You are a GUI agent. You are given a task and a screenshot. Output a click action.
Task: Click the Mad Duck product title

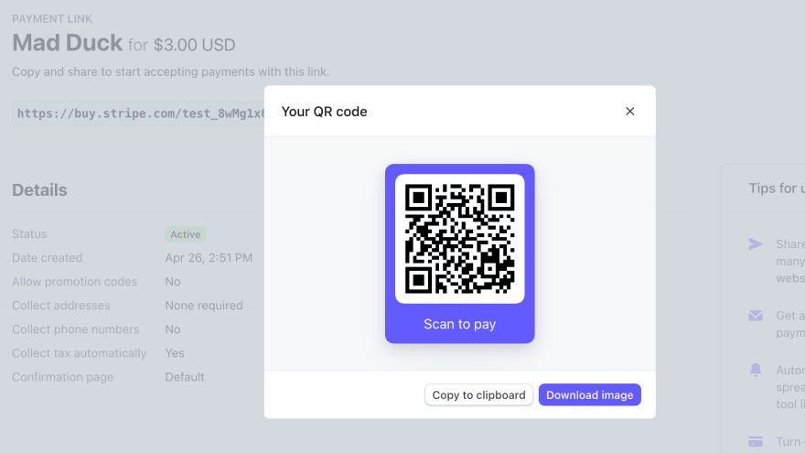[x=68, y=43]
